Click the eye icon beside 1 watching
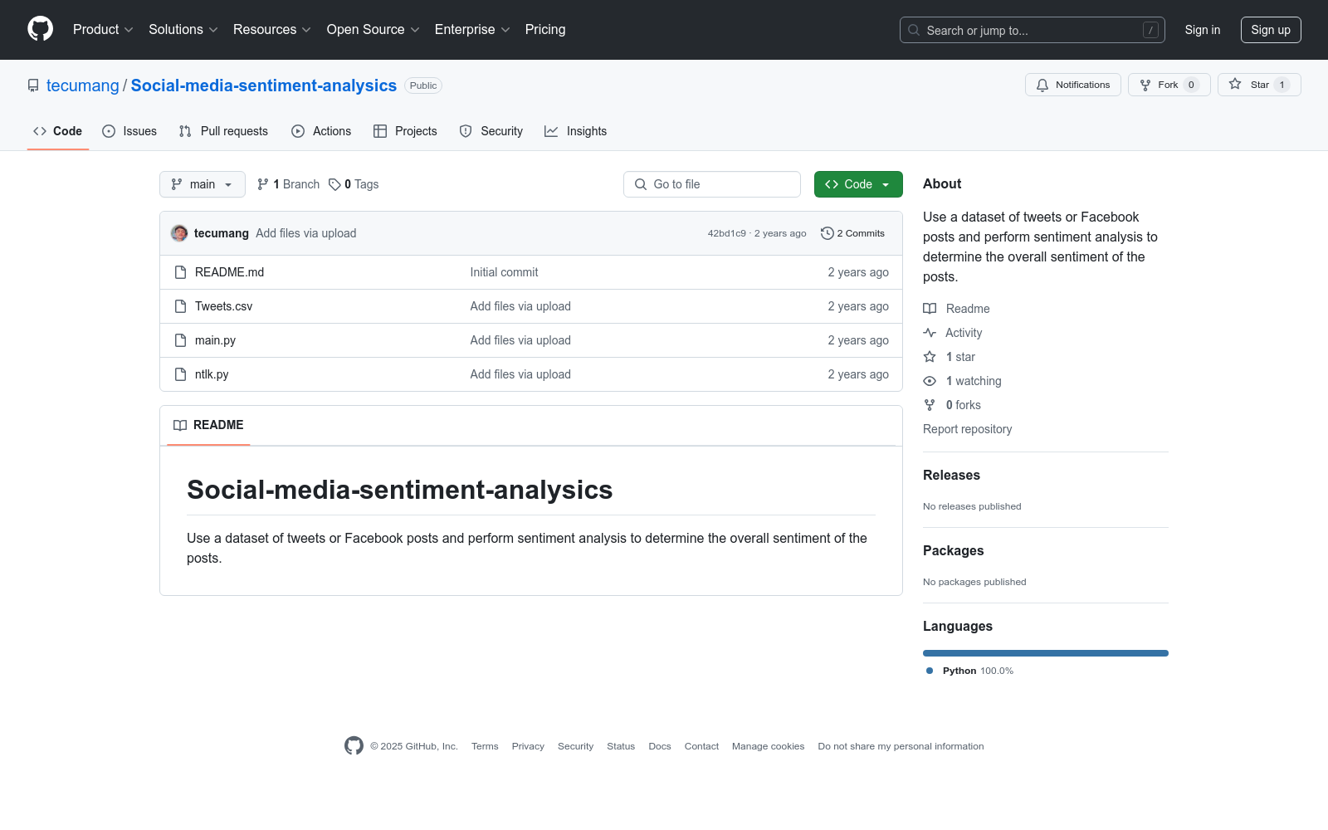 [930, 381]
